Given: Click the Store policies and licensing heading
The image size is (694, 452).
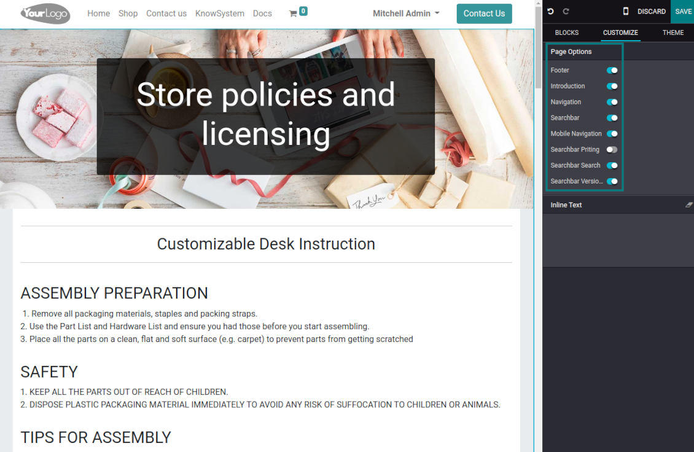Looking at the screenshot, I should [265, 114].
